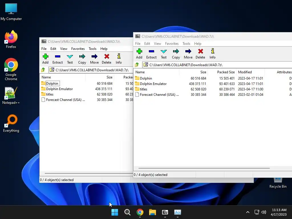Select the Everything desktop shortcut
This screenshot has width=292, height=219.
pos(11,123)
